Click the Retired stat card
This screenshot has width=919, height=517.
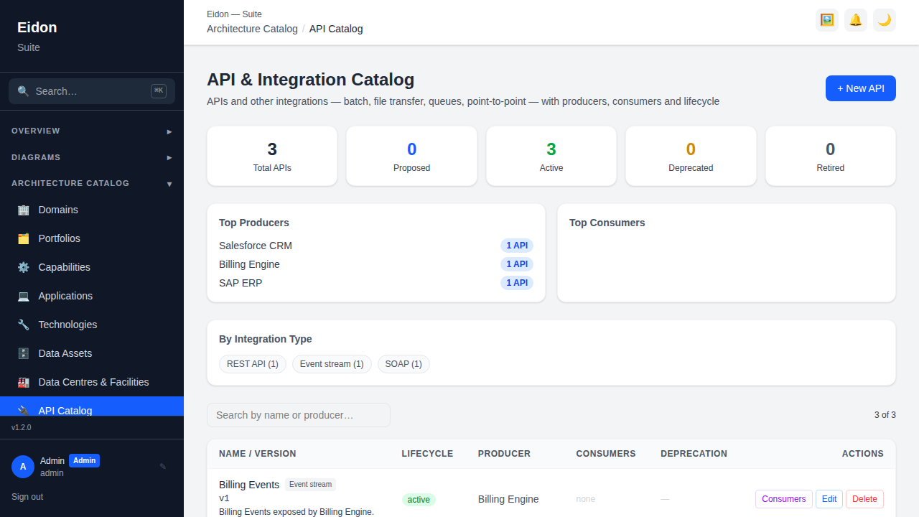(831, 156)
